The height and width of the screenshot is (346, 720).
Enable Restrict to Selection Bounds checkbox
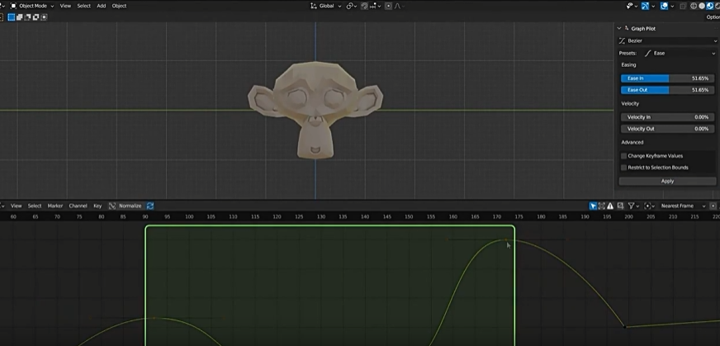tap(623, 168)
